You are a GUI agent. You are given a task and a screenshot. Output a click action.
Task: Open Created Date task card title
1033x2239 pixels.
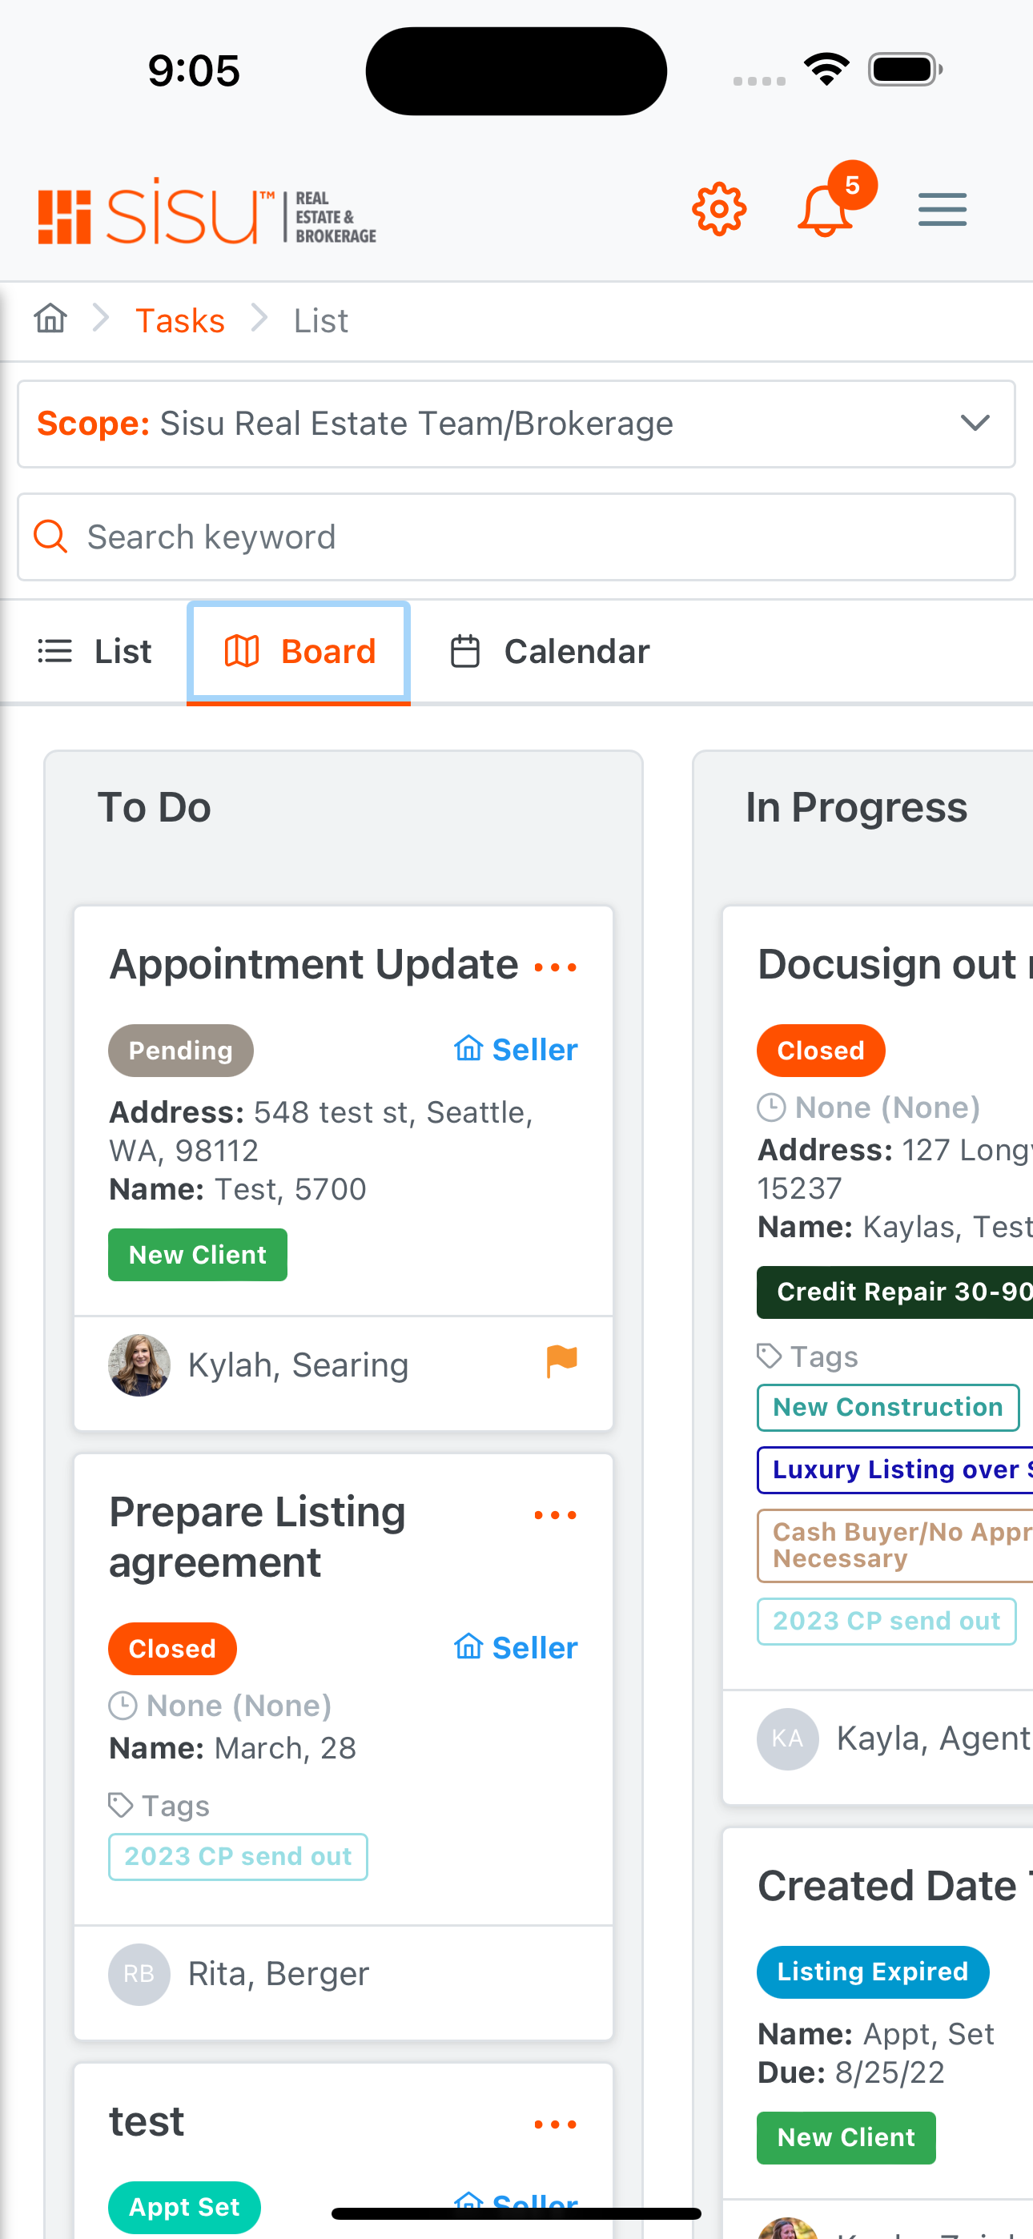(894, 1887)
